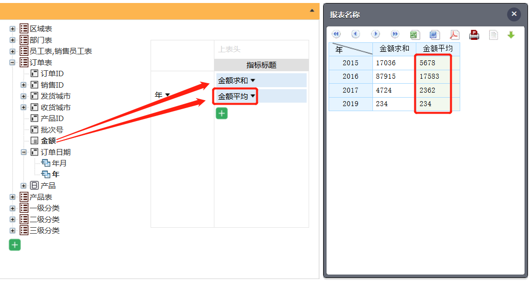Image resolution: width=531 pixels, height=283 pixels.
Task: Click the 上表头 placeholder area
Action: 261,49
